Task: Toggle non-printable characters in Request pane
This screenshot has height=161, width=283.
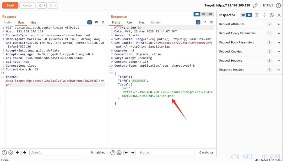Action: [x=96, y=22]
